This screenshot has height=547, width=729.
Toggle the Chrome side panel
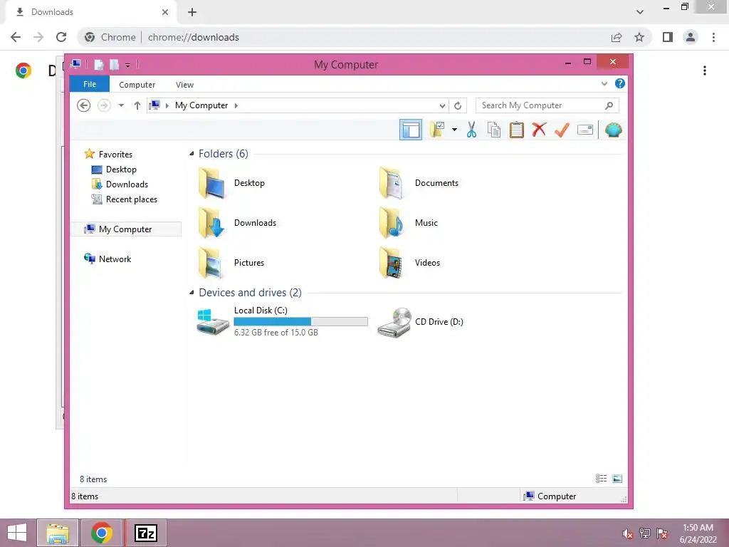(668, 37)
